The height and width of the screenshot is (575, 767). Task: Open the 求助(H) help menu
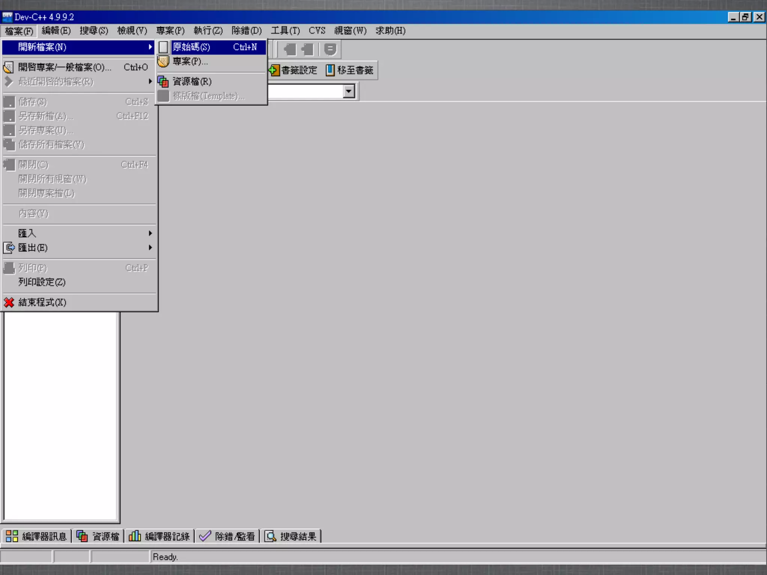point(390,31)
